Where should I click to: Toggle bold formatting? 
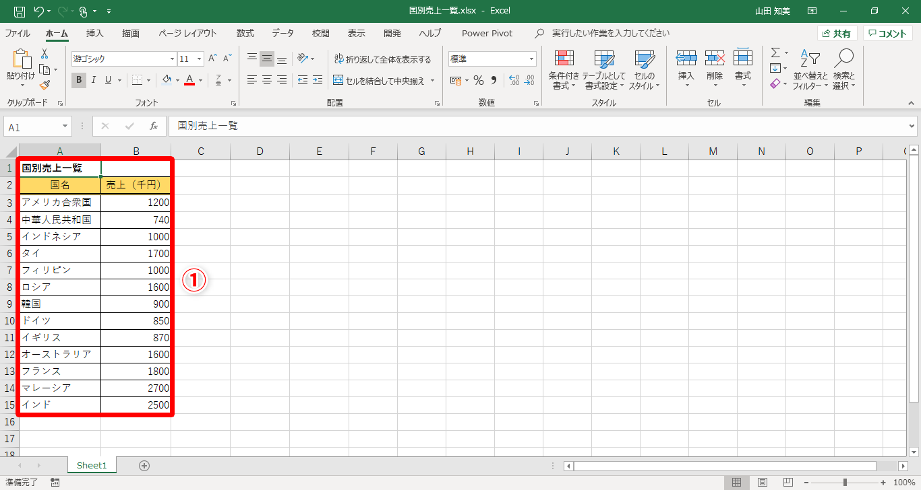pos(79,80)
